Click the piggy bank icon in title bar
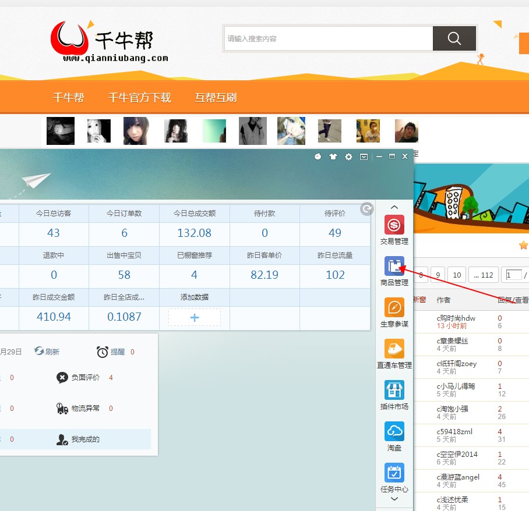 [318, 157]
